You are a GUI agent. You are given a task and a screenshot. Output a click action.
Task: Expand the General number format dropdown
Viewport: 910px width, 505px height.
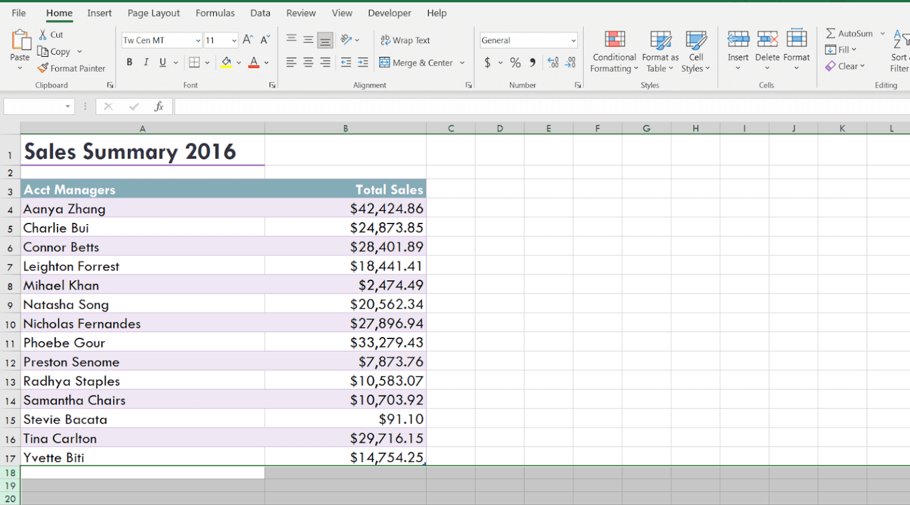(573, 40)
